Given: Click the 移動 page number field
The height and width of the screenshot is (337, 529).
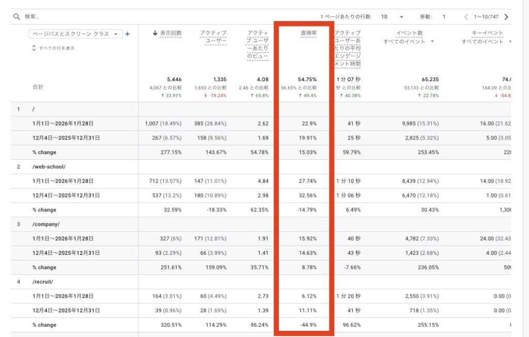Looking at the screenshot, I should point(444,17).
